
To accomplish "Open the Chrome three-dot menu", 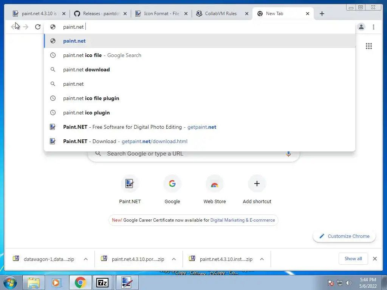I will point(373,27).
